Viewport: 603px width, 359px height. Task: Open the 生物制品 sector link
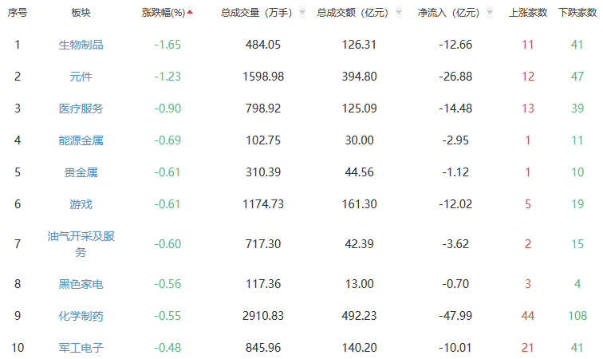pos(81,45)
